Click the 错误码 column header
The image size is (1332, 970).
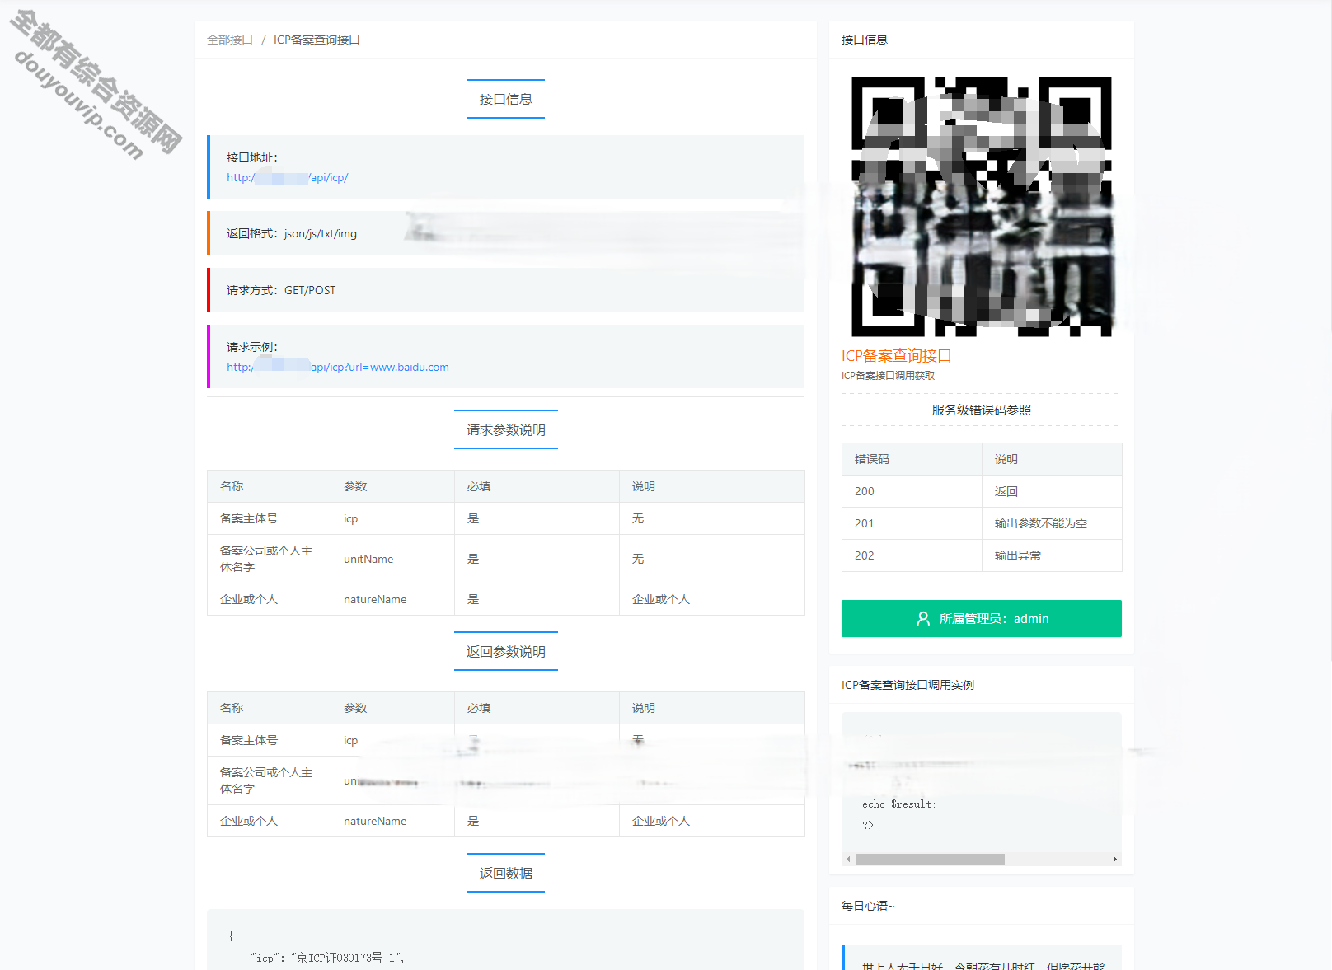(x=912, y=459)
